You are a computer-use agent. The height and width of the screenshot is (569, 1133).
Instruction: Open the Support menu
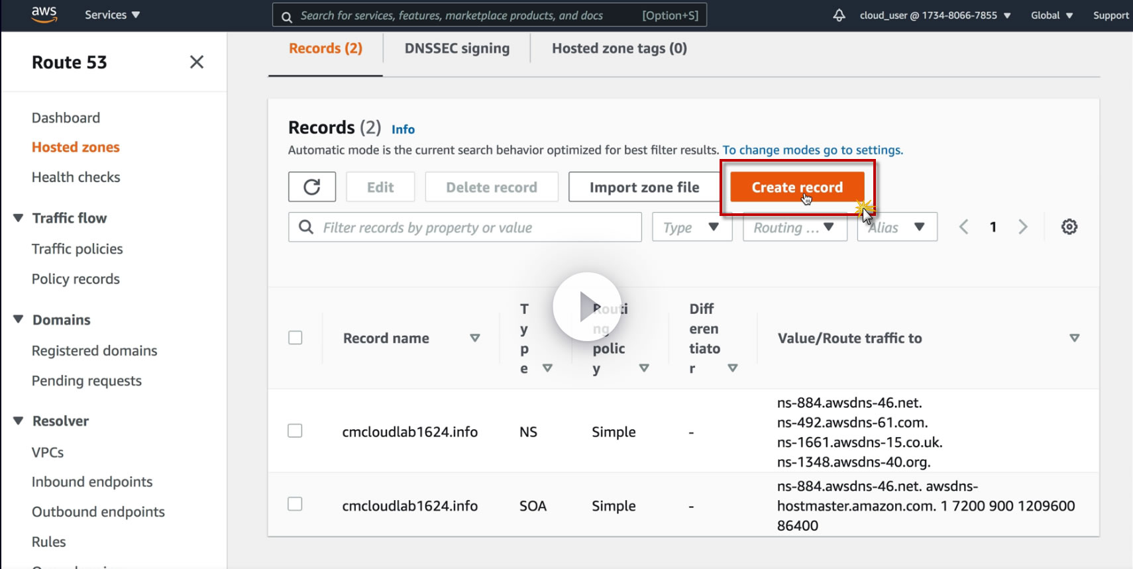[1111, 15]
